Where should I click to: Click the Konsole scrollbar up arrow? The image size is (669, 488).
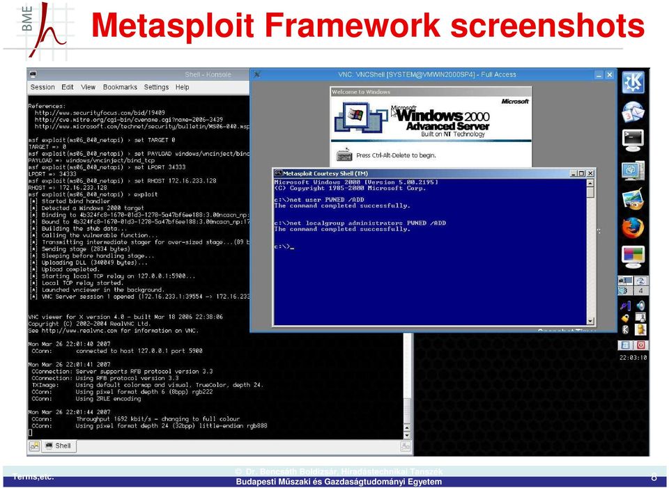[407, 427]
